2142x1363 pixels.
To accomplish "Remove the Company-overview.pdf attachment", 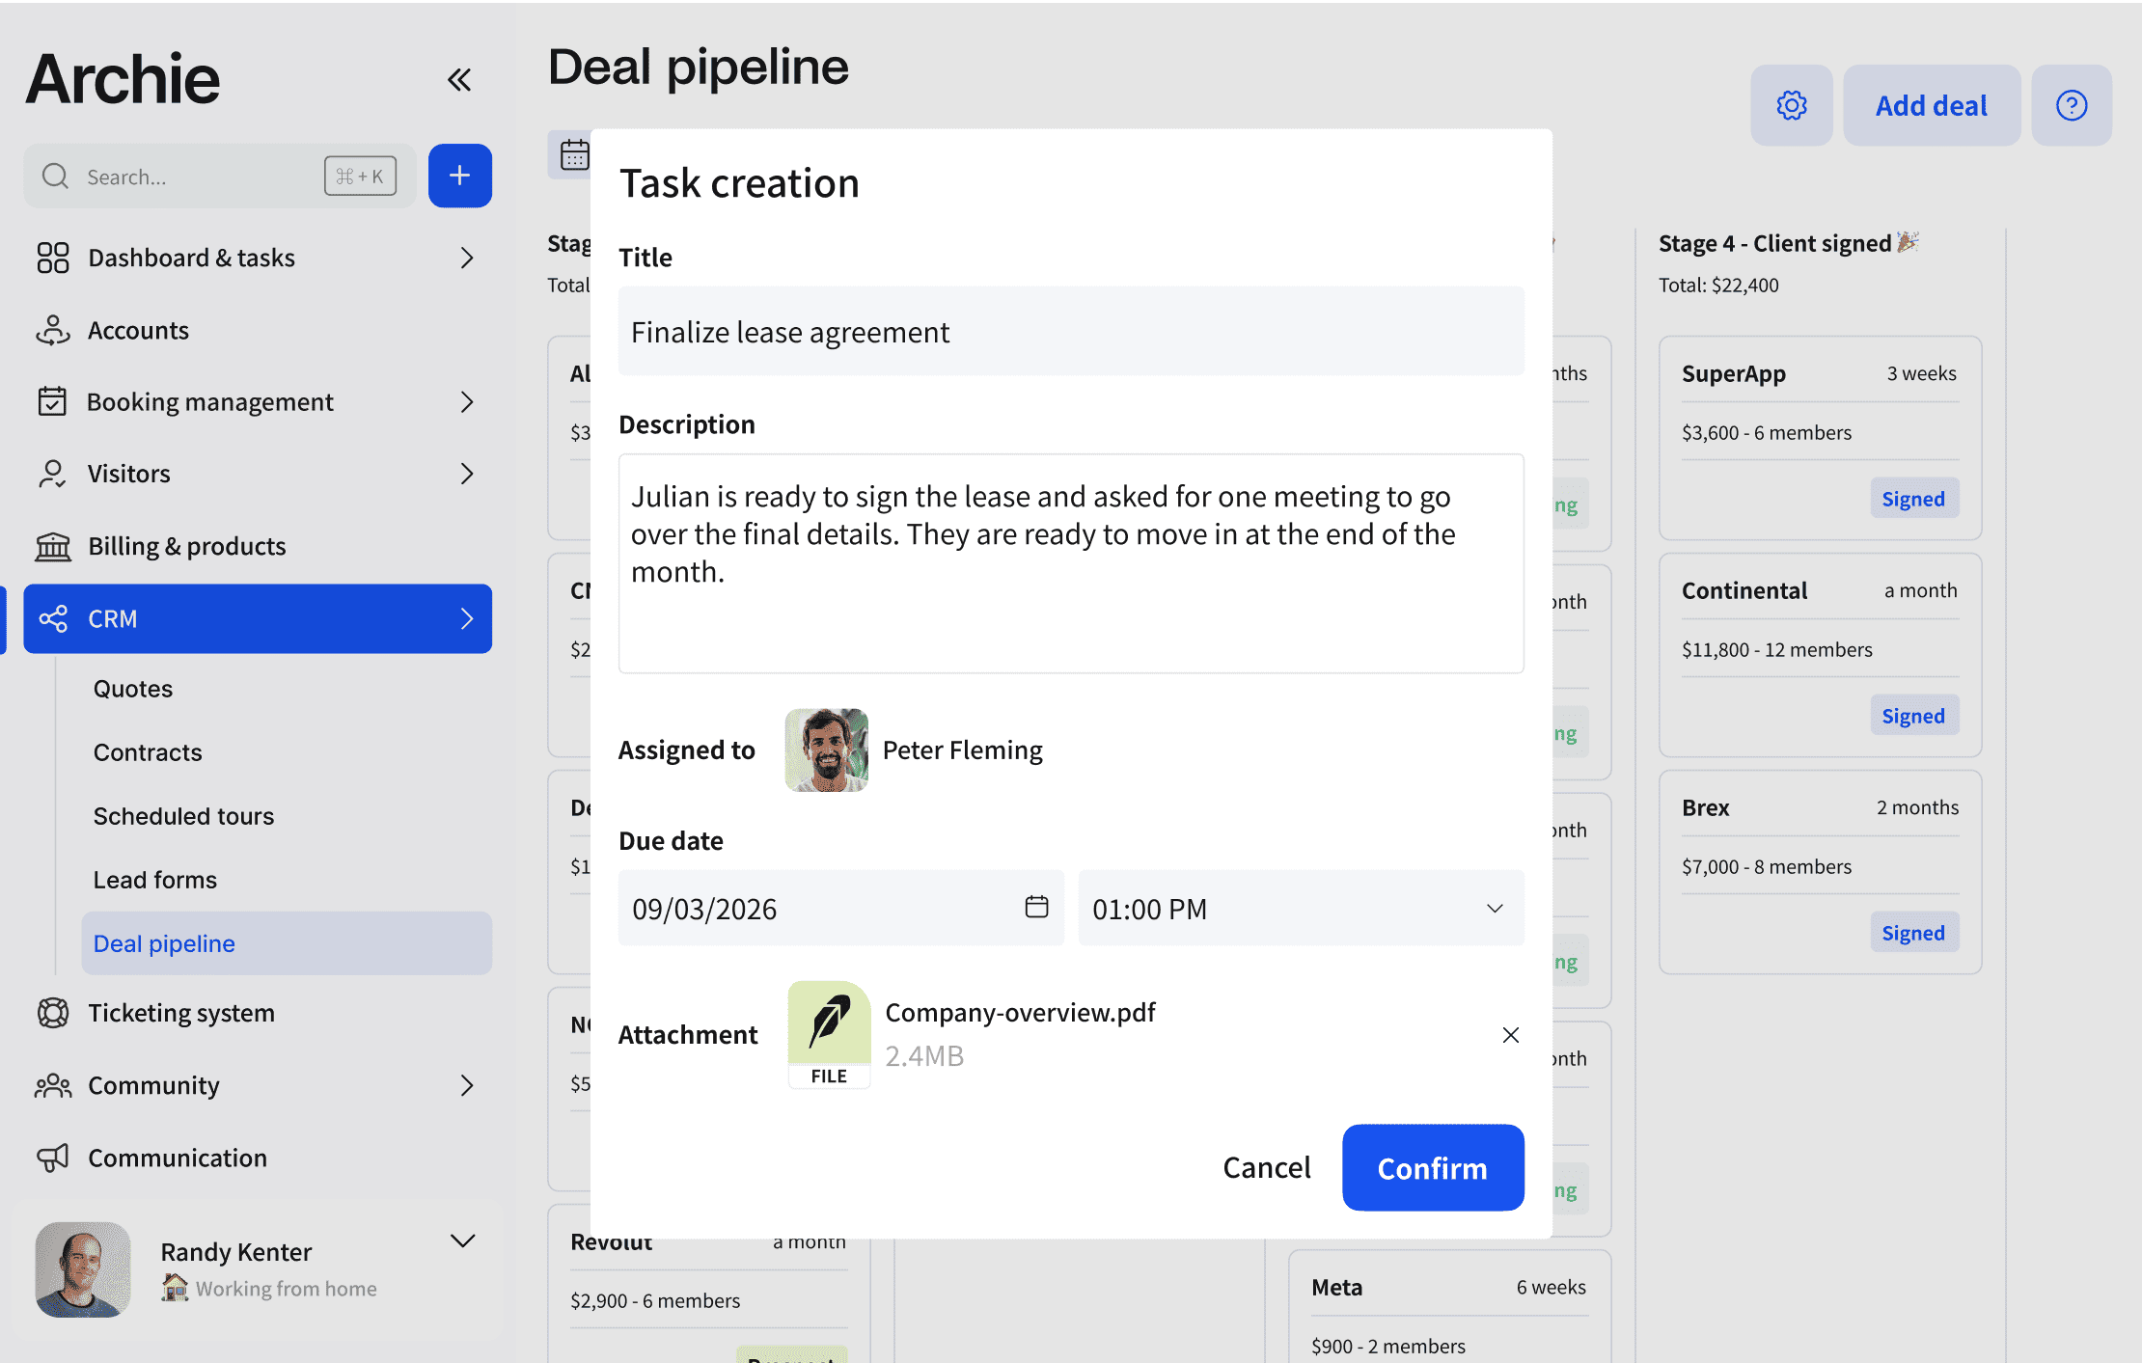I will 1510,1034.
